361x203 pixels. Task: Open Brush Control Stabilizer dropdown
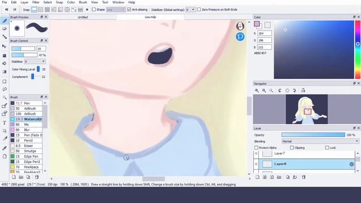coord(34,61)
